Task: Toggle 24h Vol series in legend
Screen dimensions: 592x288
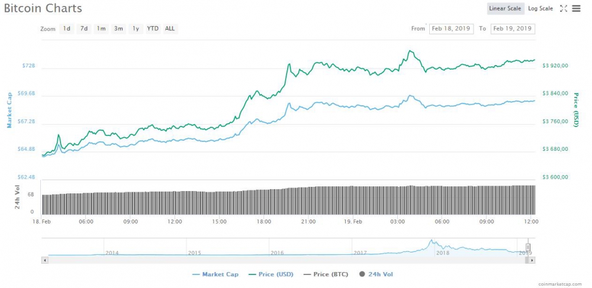Action: click(376, 274)
